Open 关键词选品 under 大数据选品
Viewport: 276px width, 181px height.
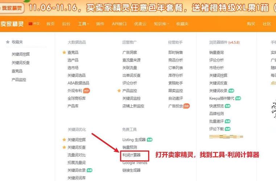[77, 75]
